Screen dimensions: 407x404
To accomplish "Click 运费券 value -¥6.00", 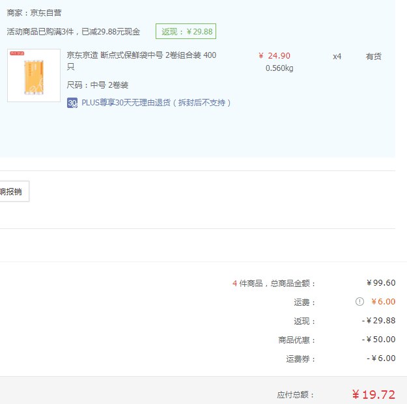I will coord(381,358).
